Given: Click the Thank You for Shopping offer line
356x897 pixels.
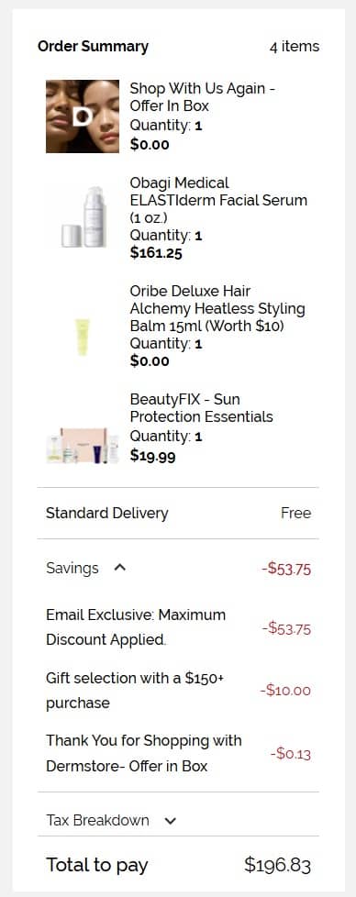Looking at the screenshot, I should point(178,753).
